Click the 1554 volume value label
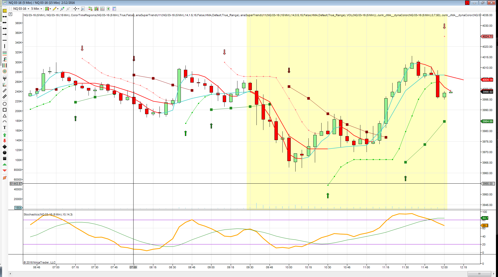This screenshot has height=277, width=498. coord(18,208)
